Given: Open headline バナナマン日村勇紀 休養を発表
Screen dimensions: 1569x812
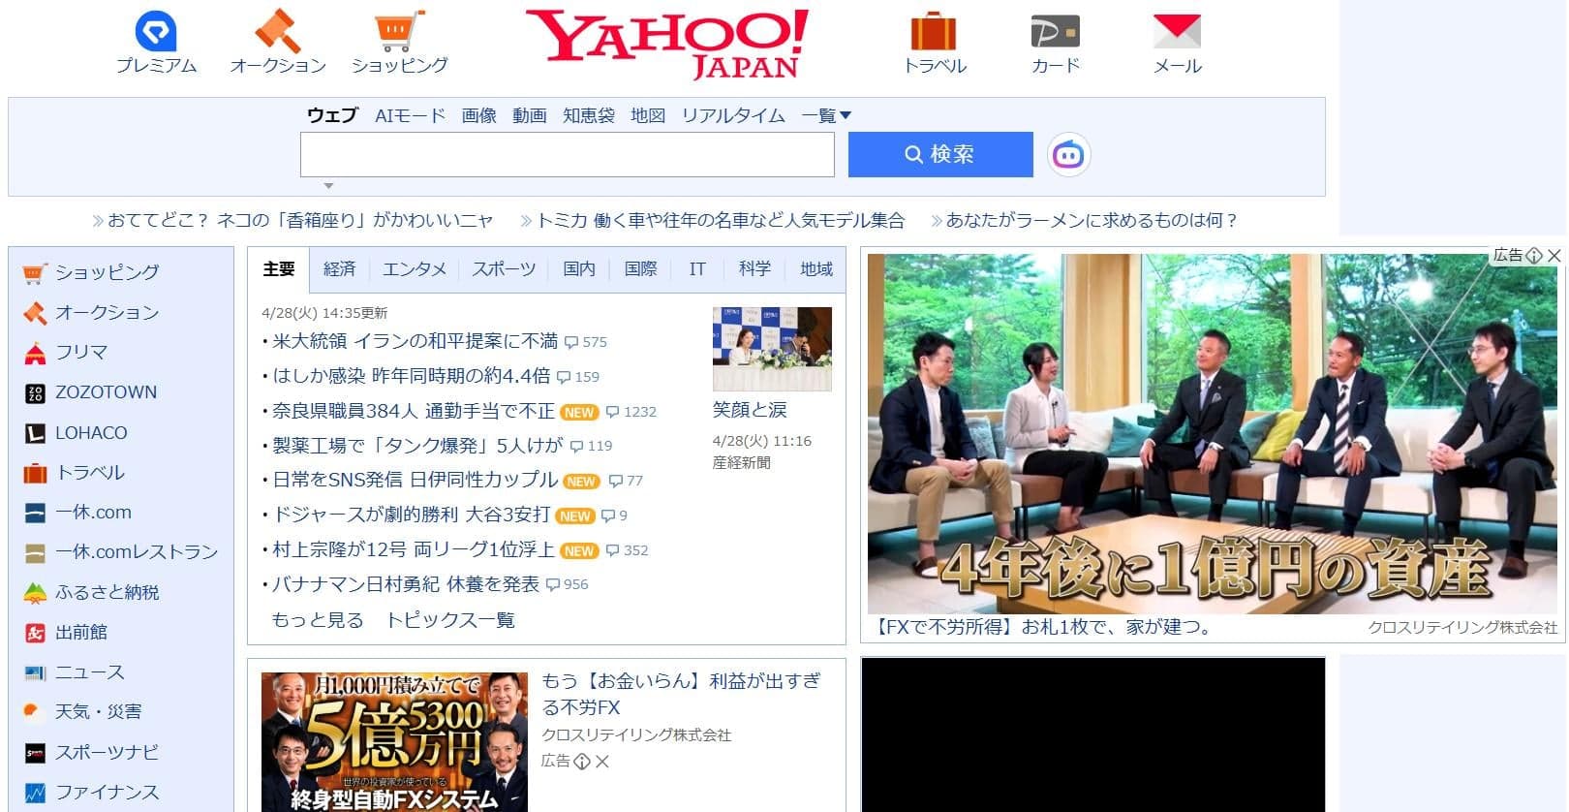Looking at the screenshot, I should [x=405, y=584].
